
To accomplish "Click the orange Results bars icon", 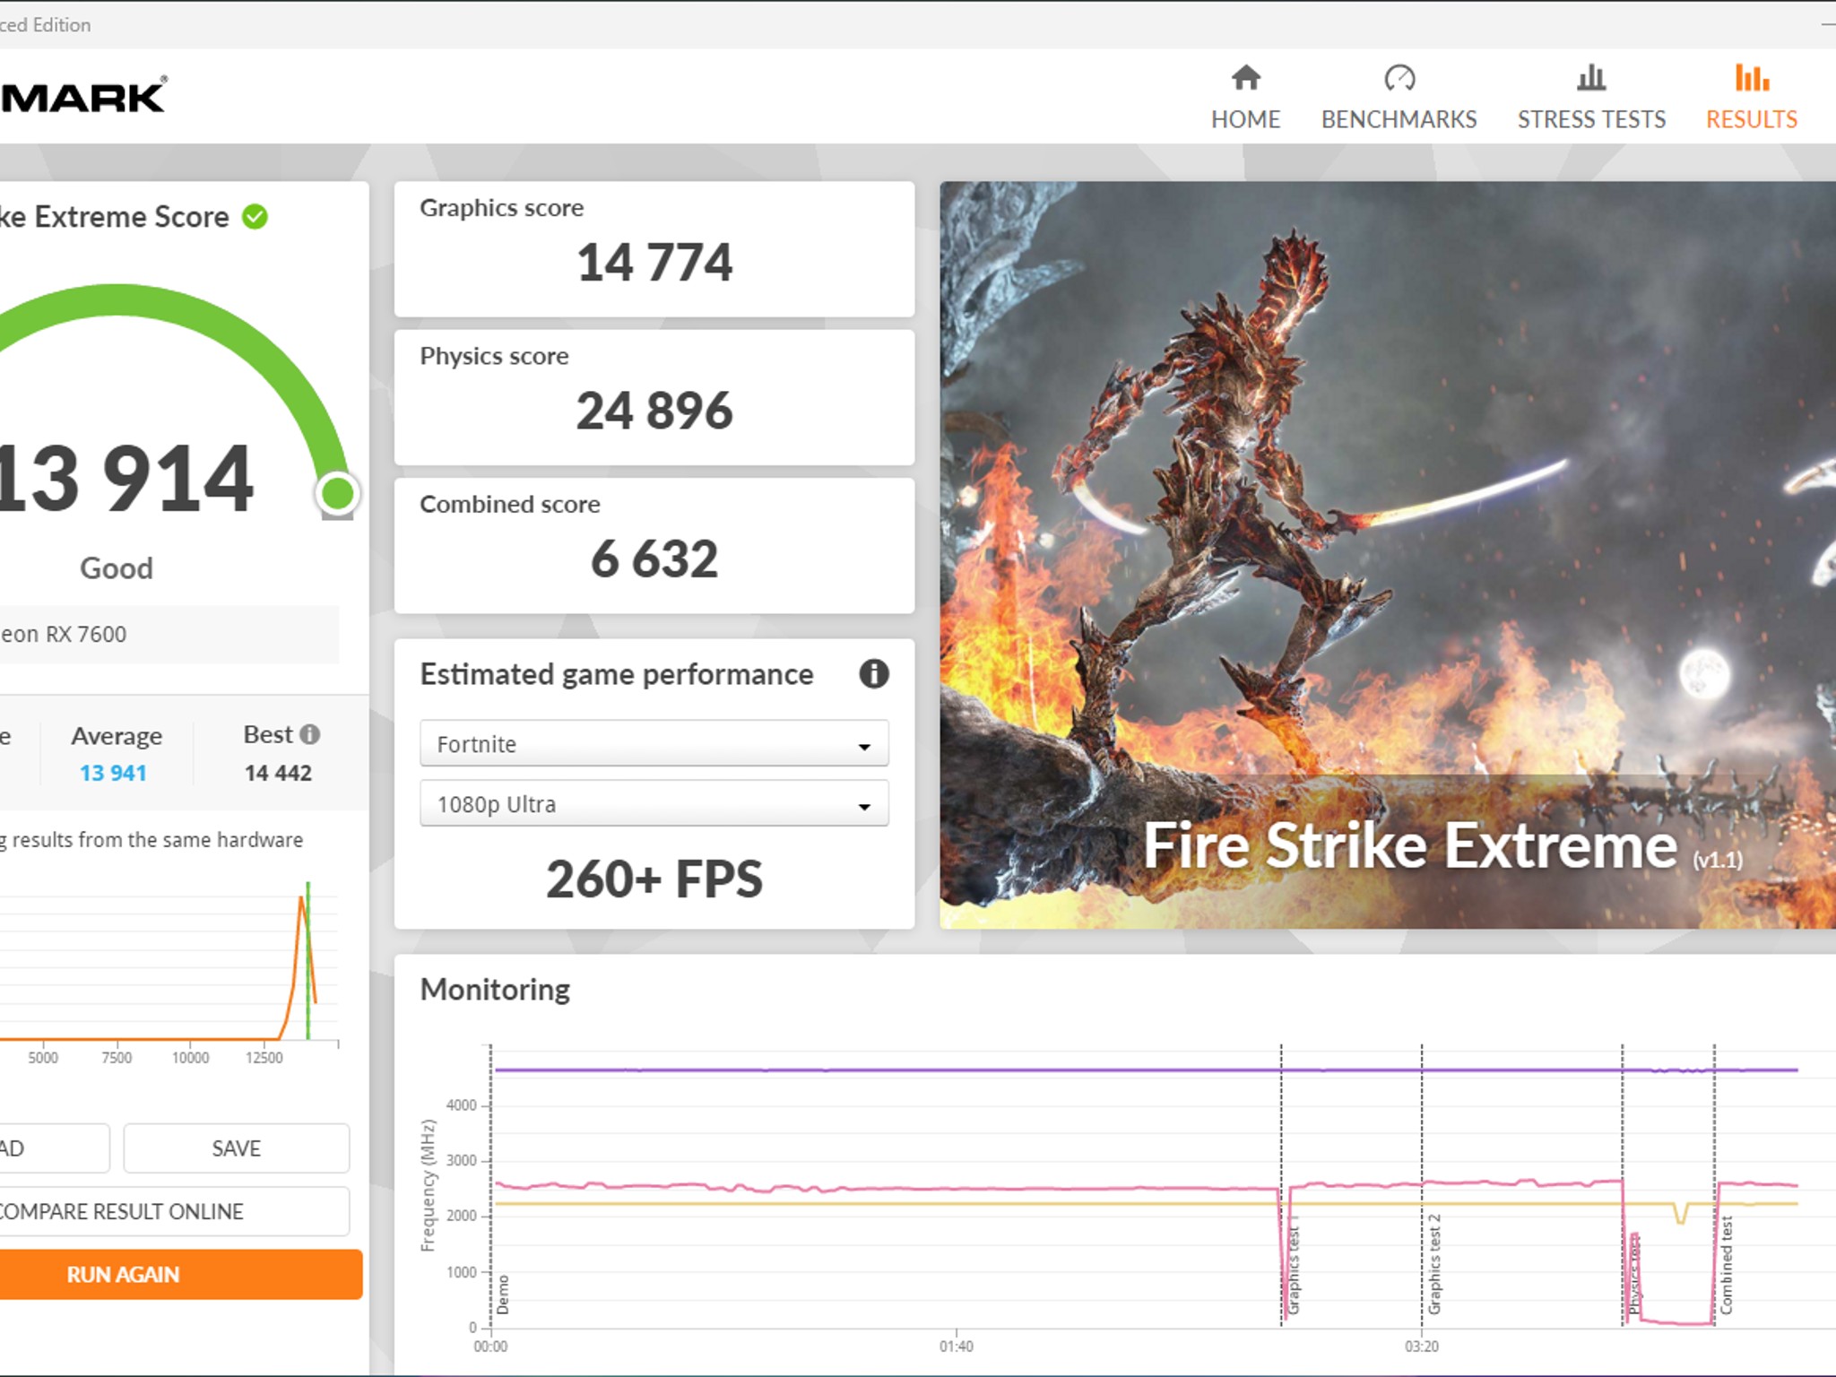I will [1752, 78].
